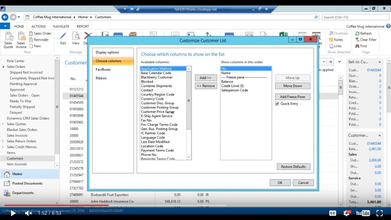The height and width of the screenshot is (220, 391).
Task: Mute the video player audio
Action: coord(29,213)
